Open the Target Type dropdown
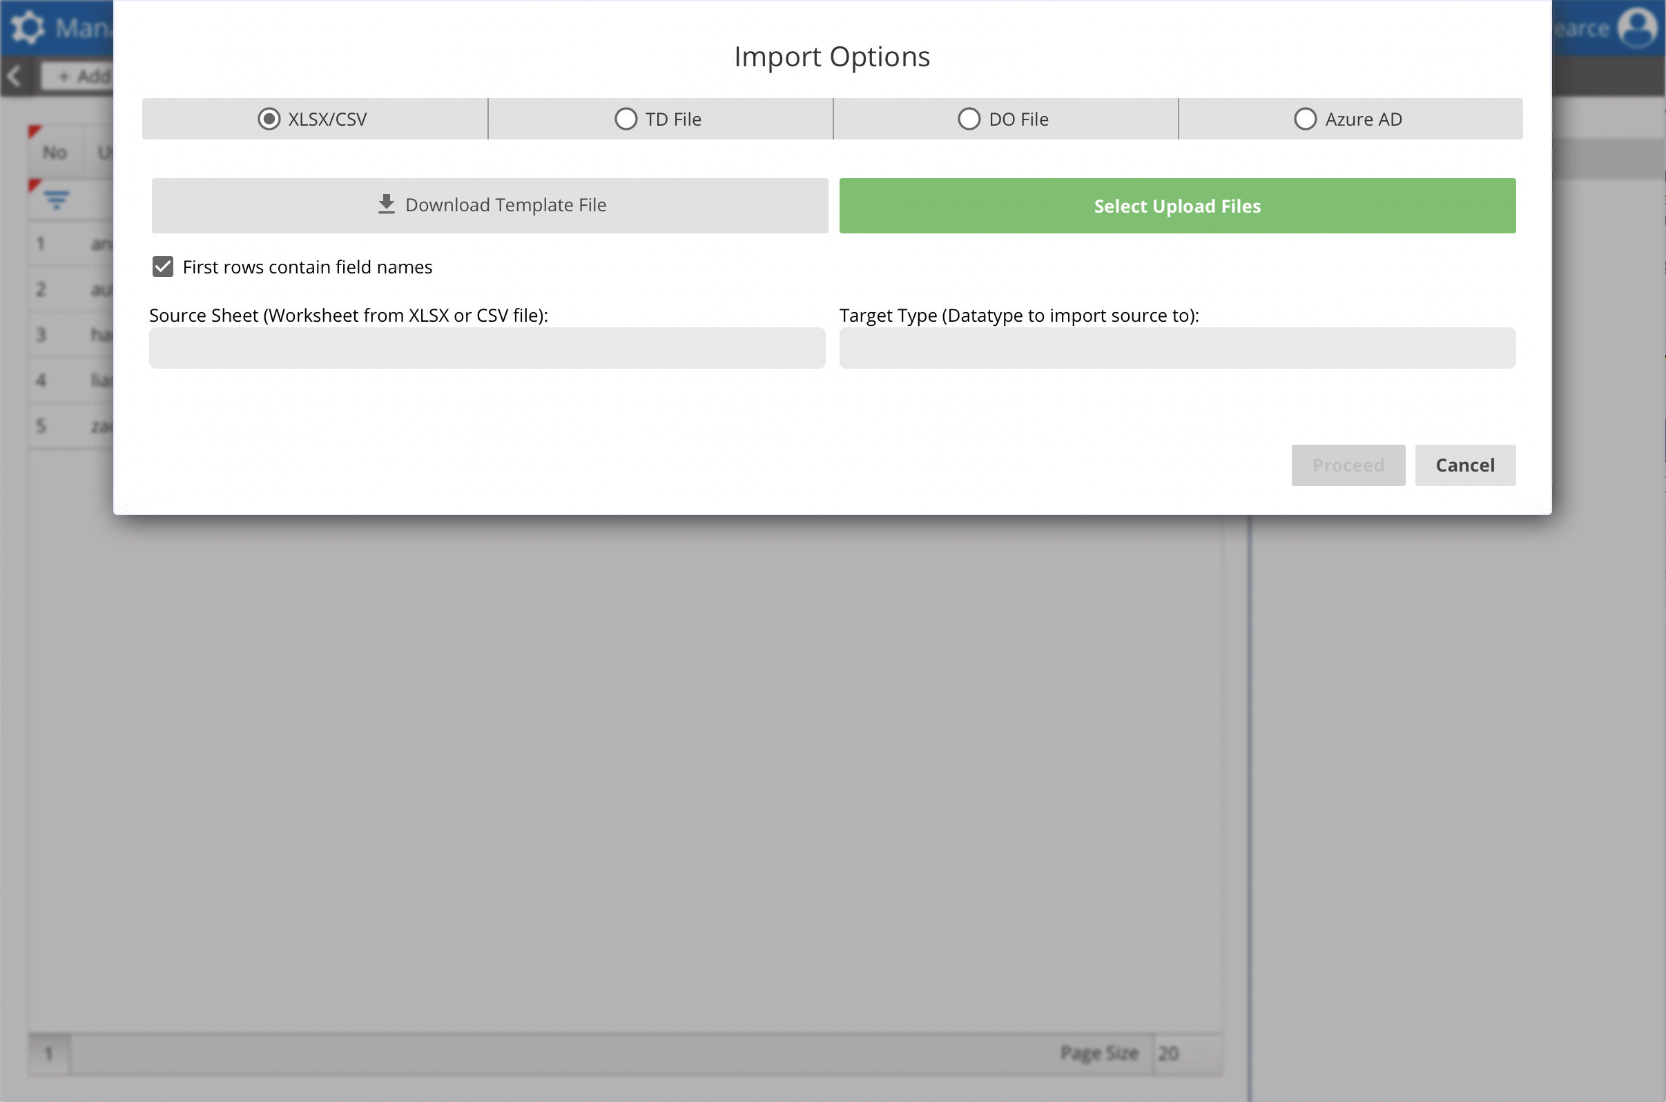The height and width of the screenshot is (1102, 1666). [x=1177, y=348]
